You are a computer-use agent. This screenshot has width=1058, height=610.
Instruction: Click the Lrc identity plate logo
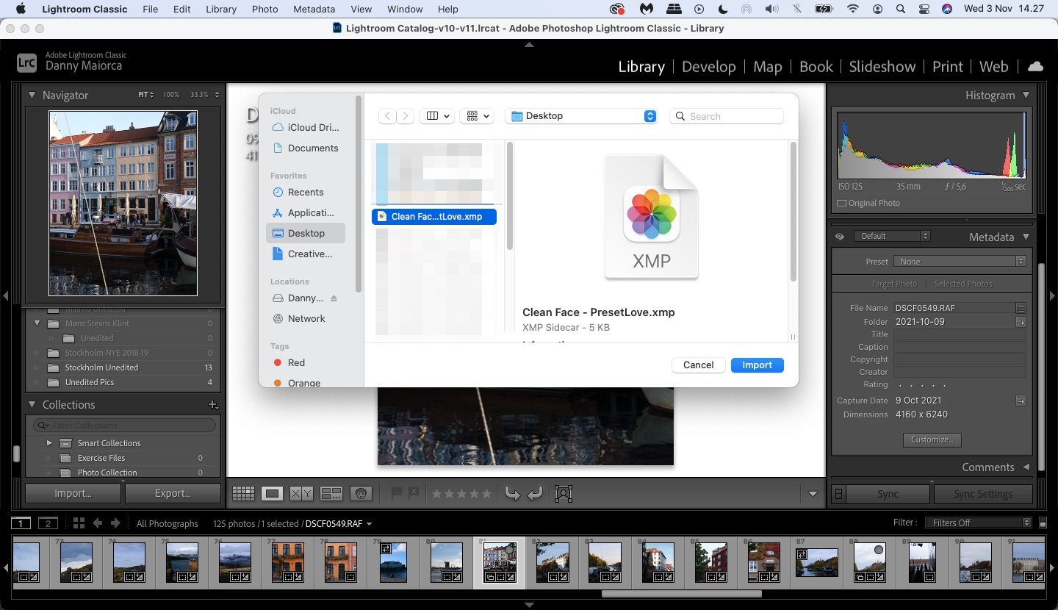click(26, 62)
